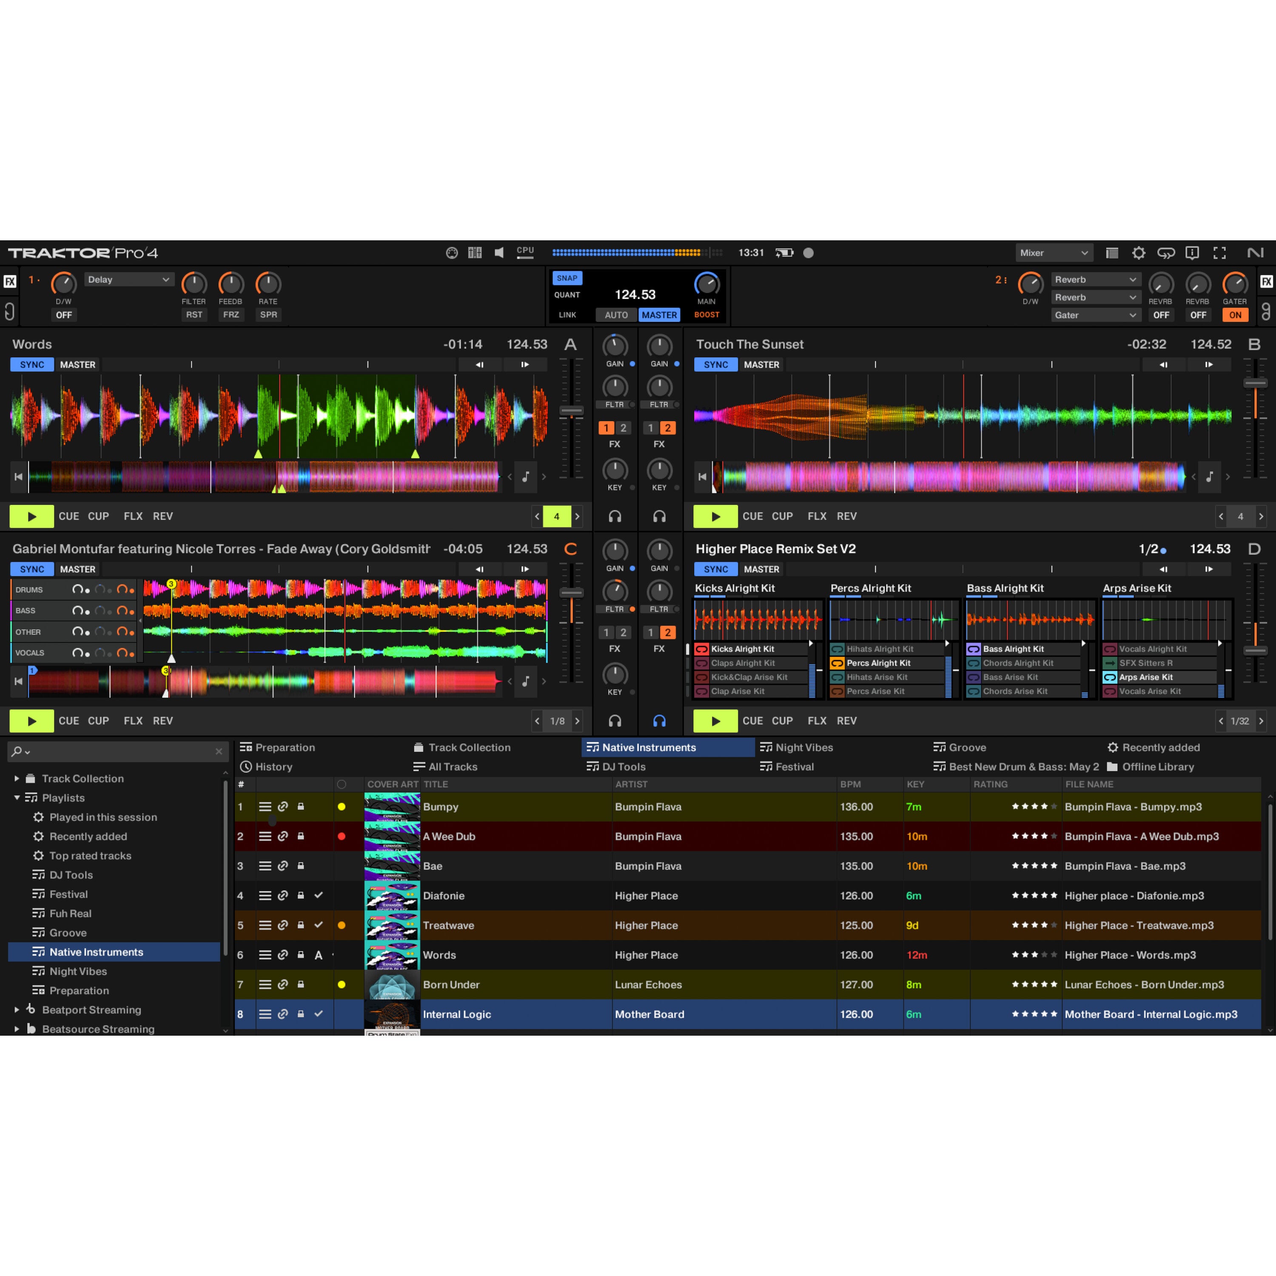Toggle fullscreen mode icon in header
This screenshot has height=1276, width=1276.
[1219, 253]
